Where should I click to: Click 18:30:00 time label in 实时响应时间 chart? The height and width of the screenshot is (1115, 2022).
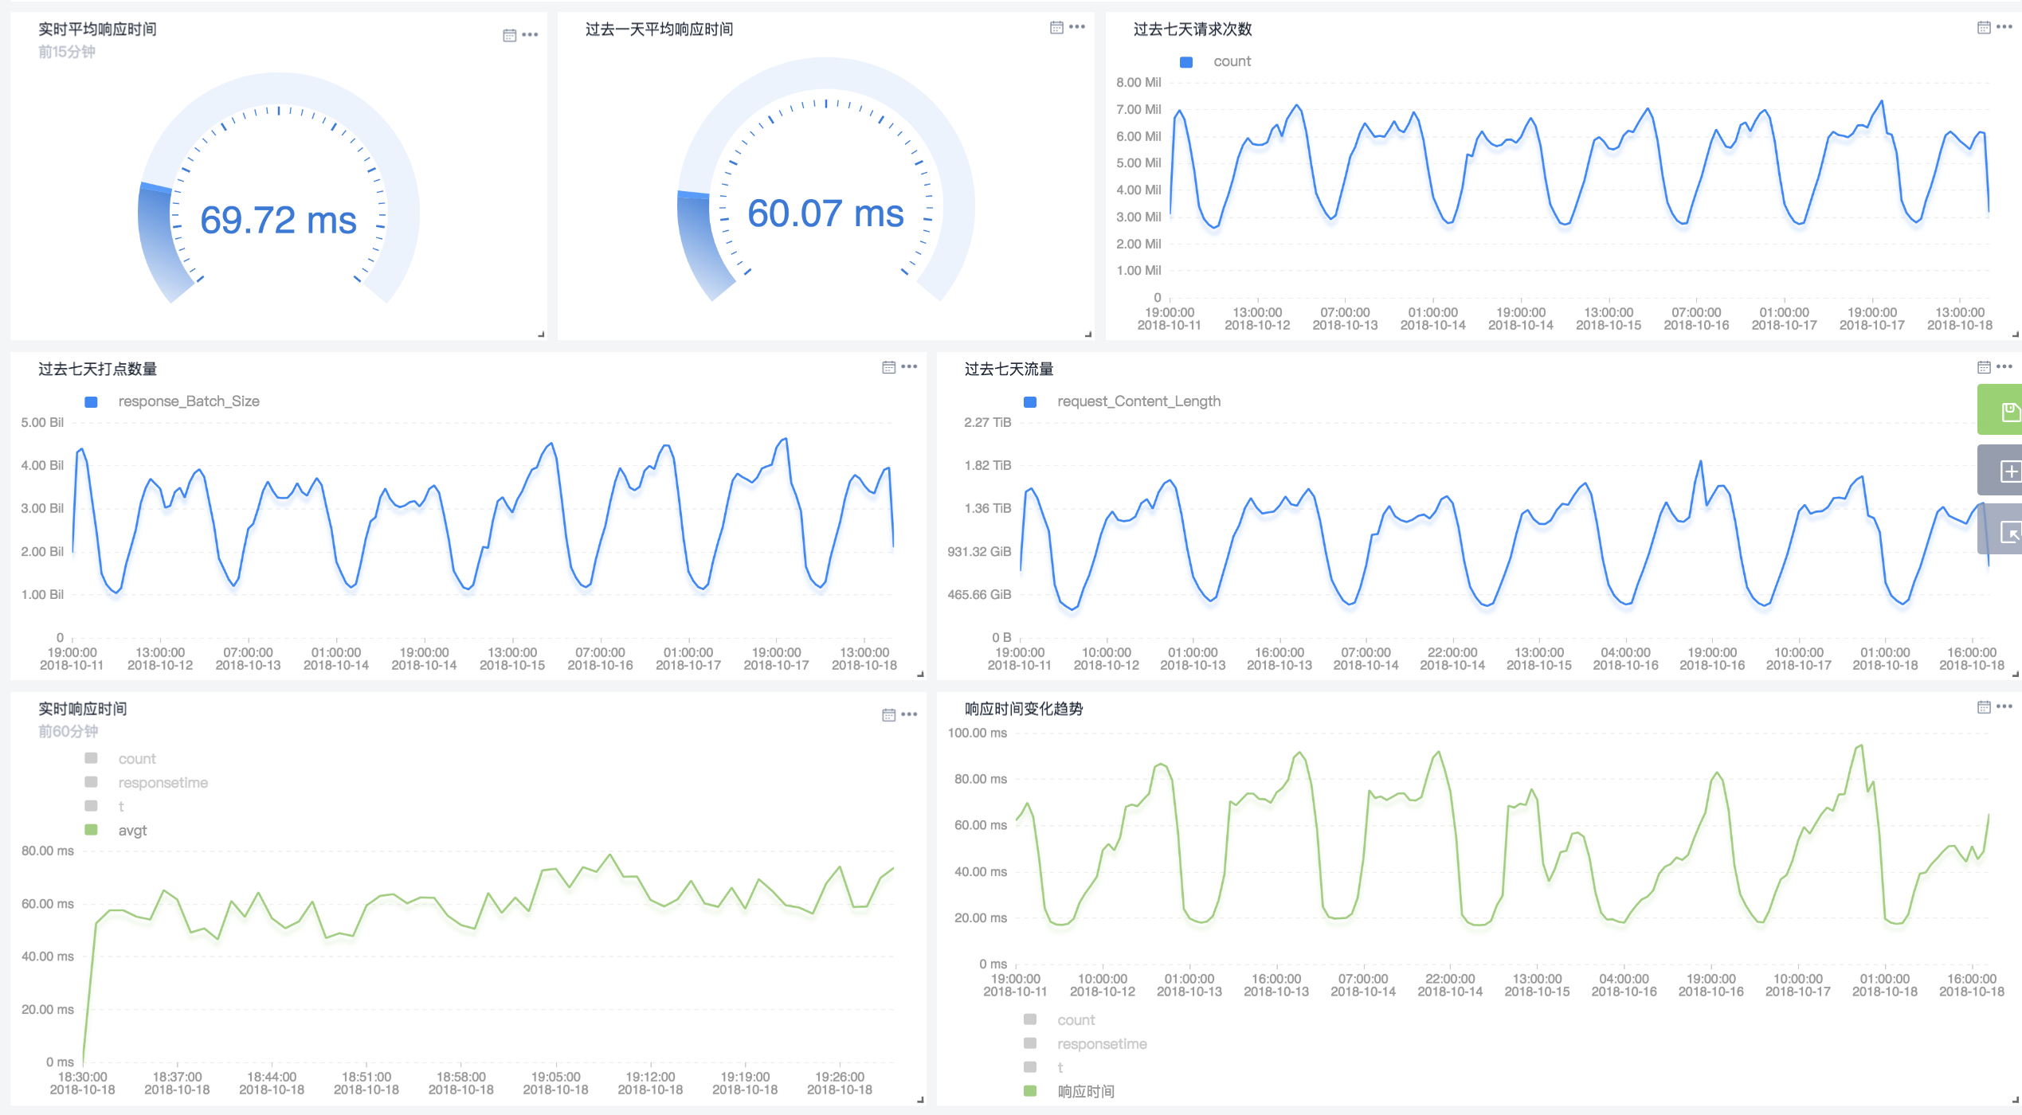(x=82, y=1083)
